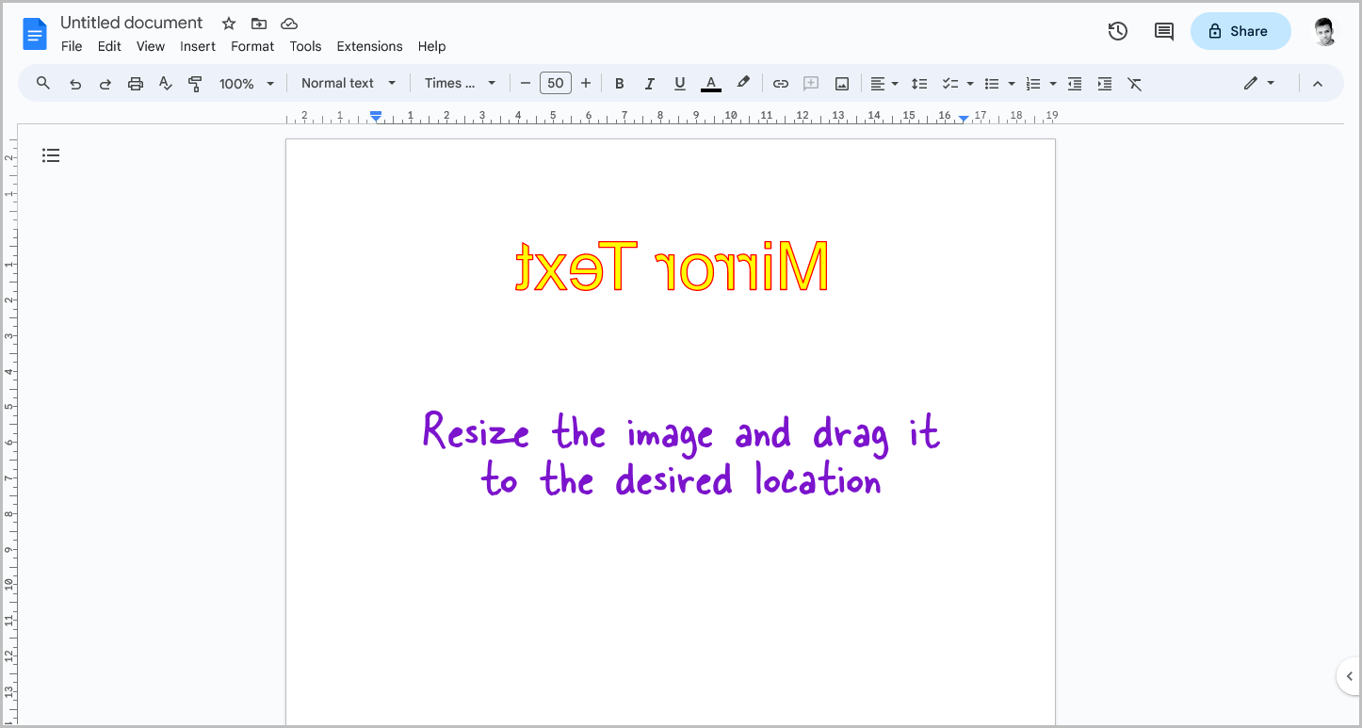Run Spelling and grammar check
1362x728 pixels.
(x=166, y=83)
